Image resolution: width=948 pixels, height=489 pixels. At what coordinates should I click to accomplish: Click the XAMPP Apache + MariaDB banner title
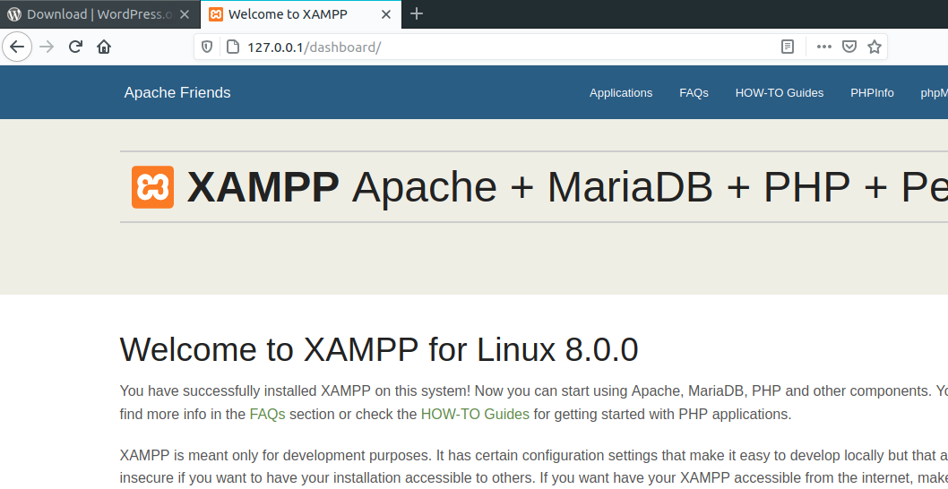click(567, 187)
